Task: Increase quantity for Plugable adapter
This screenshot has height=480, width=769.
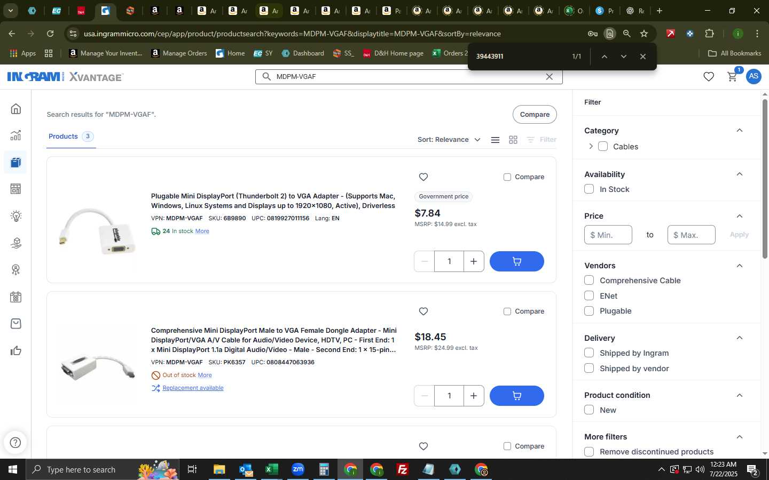Action: 474,261
